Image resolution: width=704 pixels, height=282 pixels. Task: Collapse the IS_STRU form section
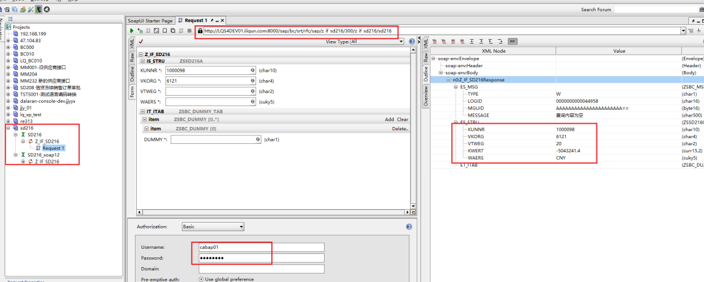(143, 60)
